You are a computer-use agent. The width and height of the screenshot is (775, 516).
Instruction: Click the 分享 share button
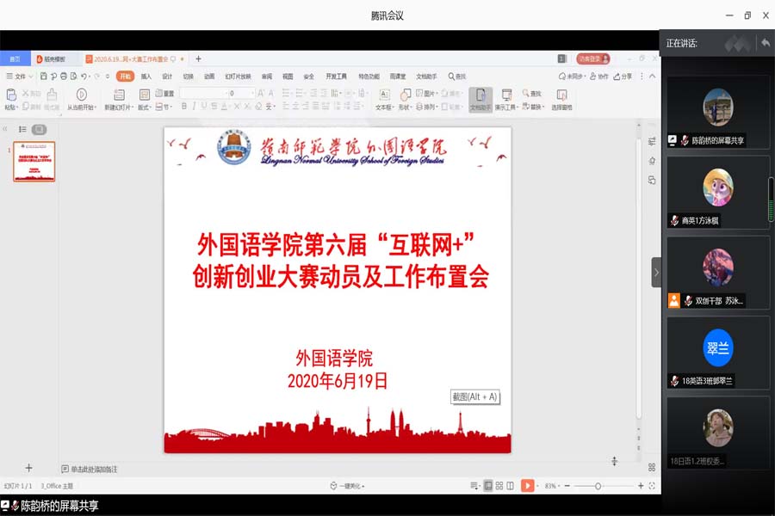[x=623, y=77]
